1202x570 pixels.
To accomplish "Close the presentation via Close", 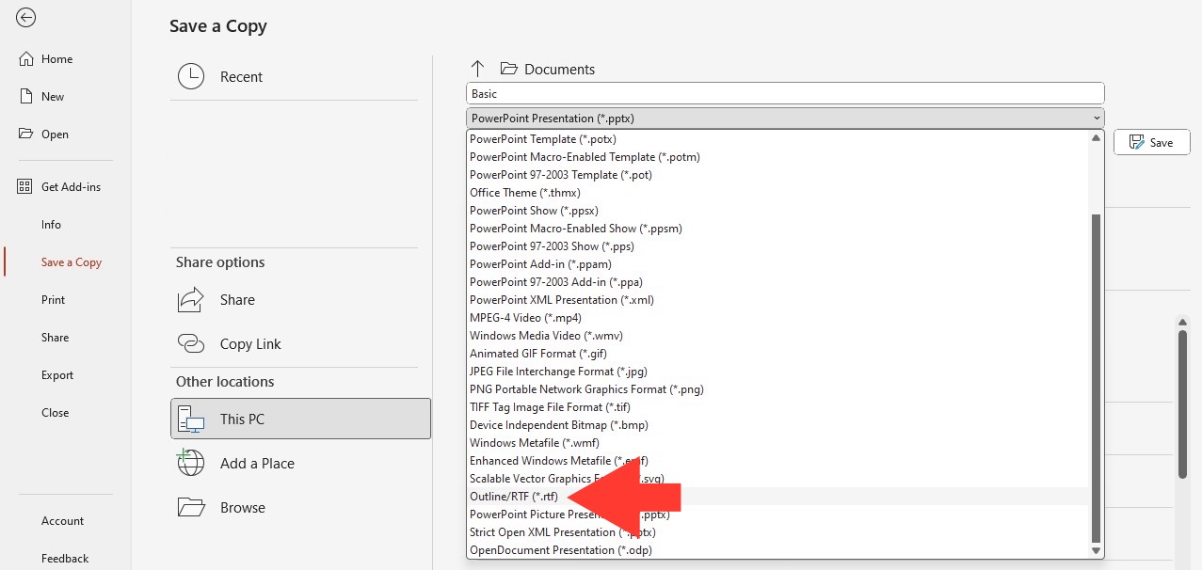I will coord(55,413).
